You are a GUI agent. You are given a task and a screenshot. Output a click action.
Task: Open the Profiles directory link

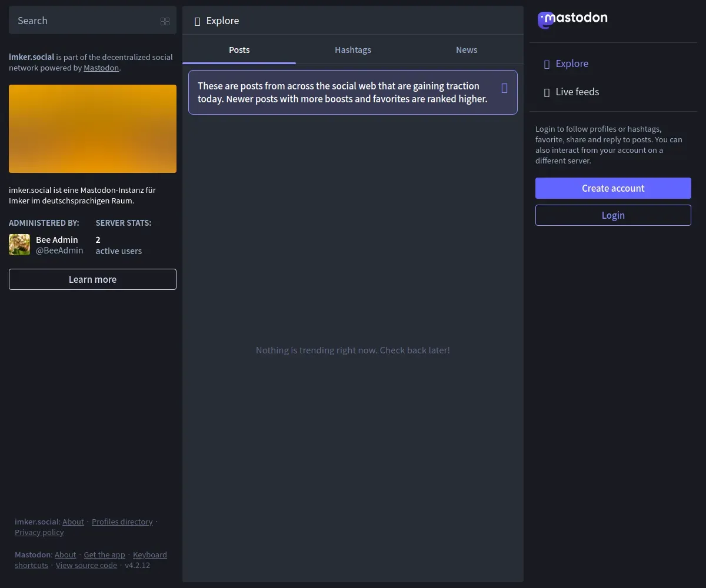pyautogui.click(x=122, y=522)
